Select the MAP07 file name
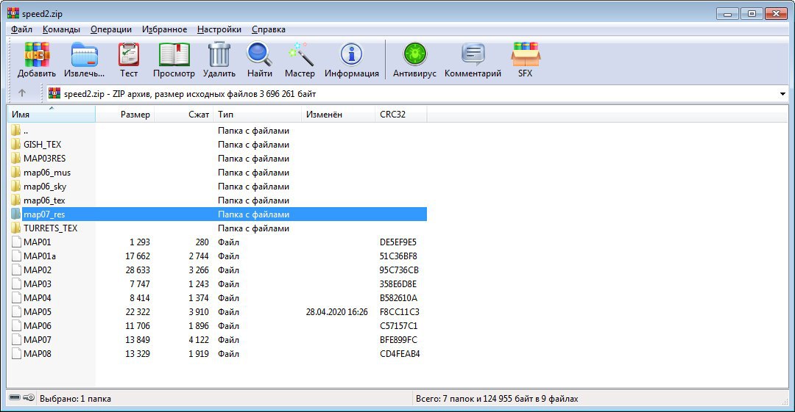795x412 pixels. [37, 339]
